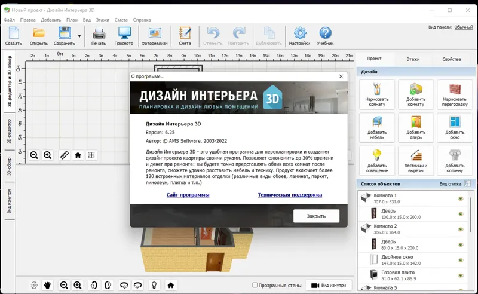The image size is (478, 294).
Task: Expand the Сохранить dropdown arrow
Action: click(79, 36)
